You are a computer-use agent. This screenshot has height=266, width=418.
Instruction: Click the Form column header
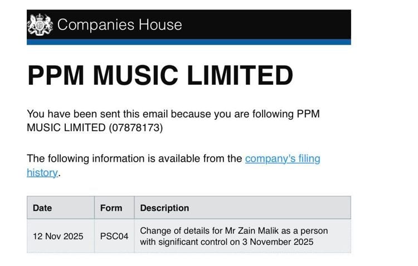point(111,208)
